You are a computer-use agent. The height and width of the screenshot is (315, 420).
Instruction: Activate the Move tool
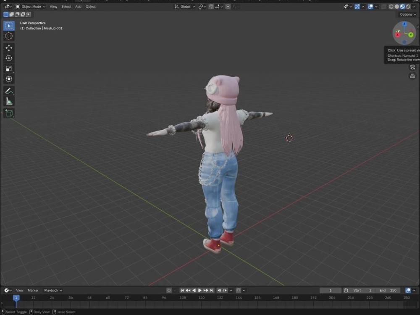(9, 48)
